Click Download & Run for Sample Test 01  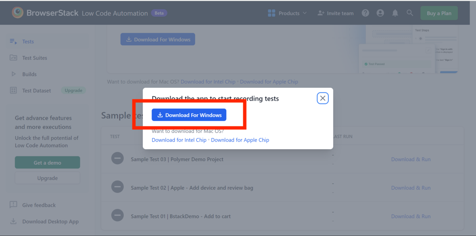[x=411, y=217]
